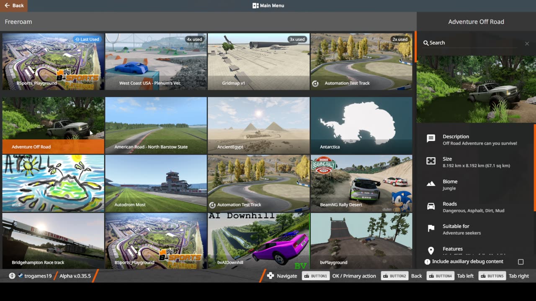This screenshot has width=536, height=301.
Task: Select the atoll map tile
Action: point(53,184)
